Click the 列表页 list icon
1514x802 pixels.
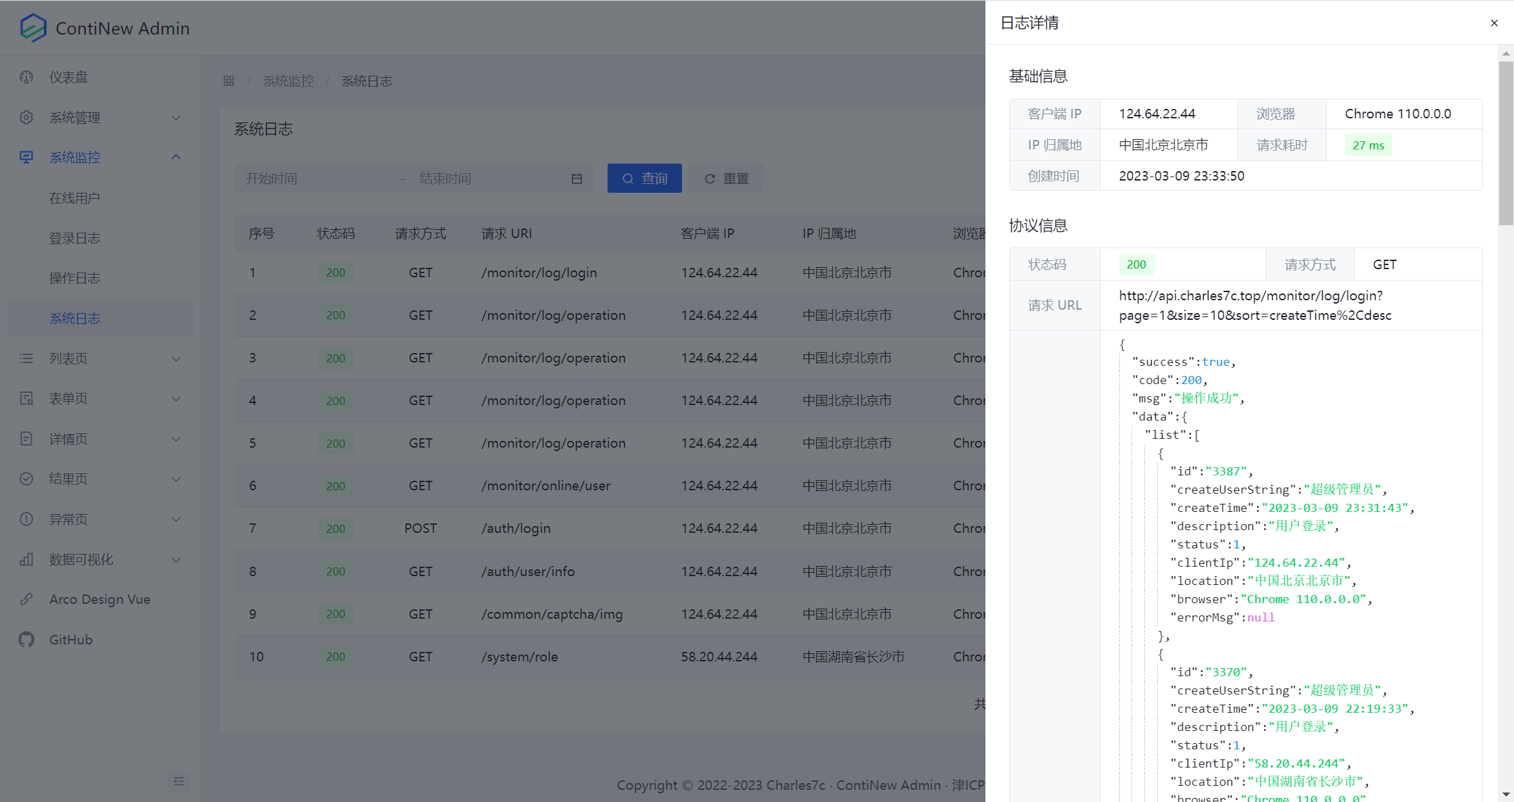[26, 358]
